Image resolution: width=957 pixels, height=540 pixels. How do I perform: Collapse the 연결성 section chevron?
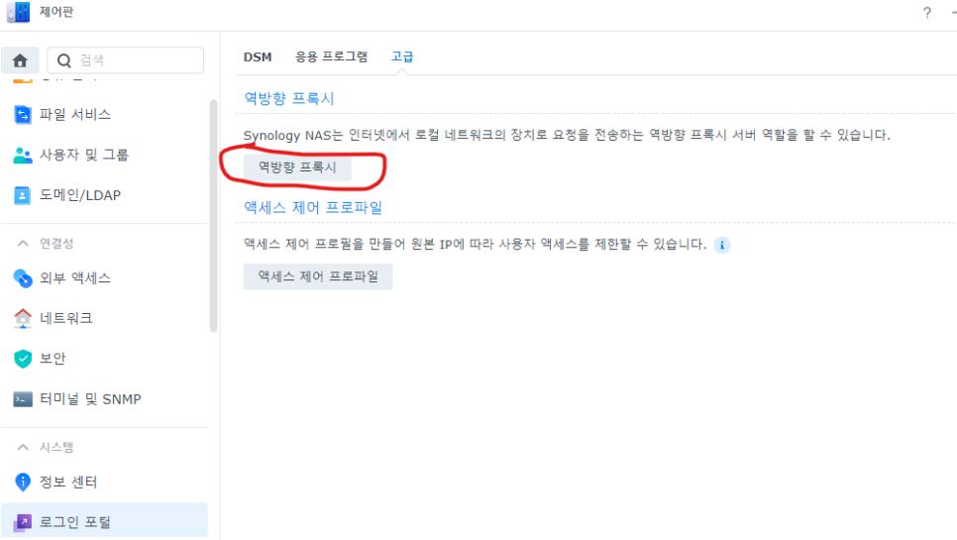pyautogui.click(x=23, y=244)
